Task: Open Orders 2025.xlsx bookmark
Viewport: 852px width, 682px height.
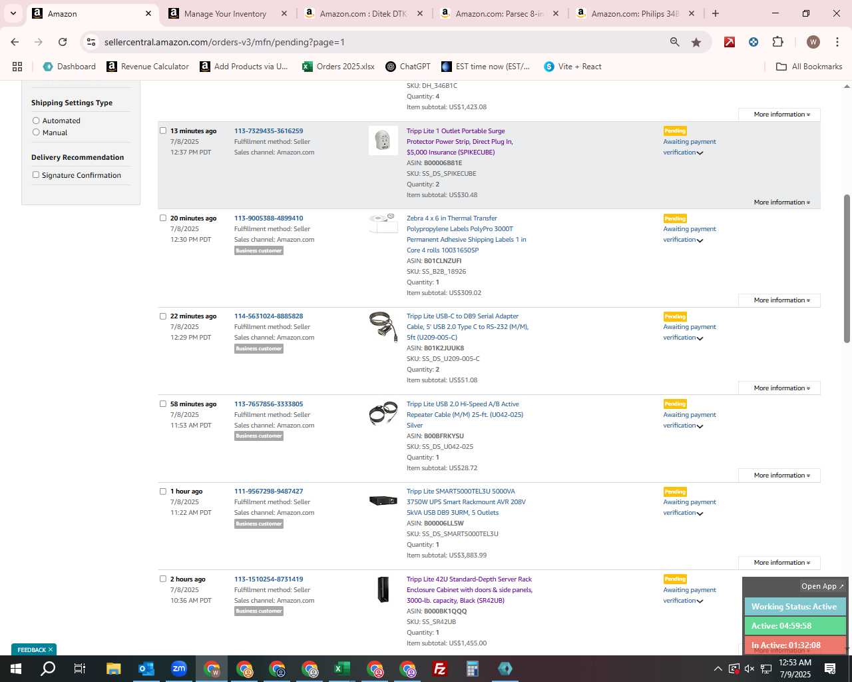Action: click(338, 67)
